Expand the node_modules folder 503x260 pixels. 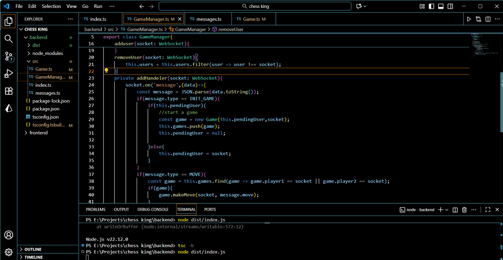point(29,53)
